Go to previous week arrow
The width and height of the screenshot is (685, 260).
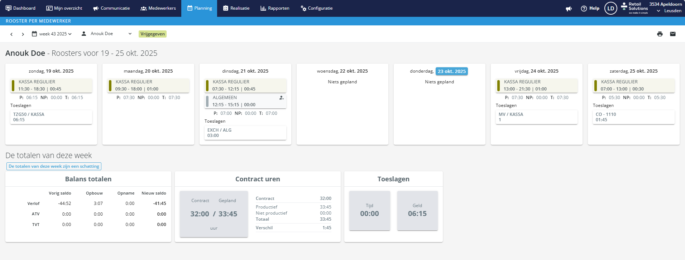11,34
